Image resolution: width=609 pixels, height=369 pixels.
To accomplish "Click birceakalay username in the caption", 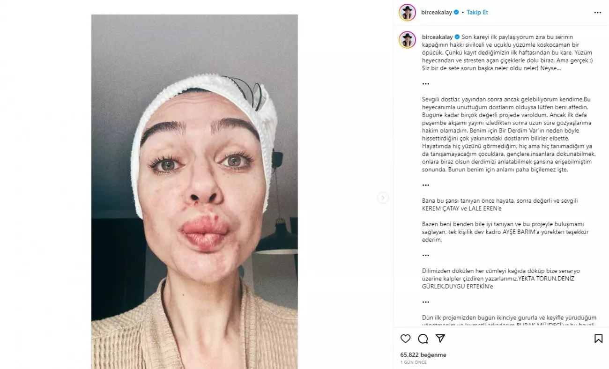I will pos(437,37).
